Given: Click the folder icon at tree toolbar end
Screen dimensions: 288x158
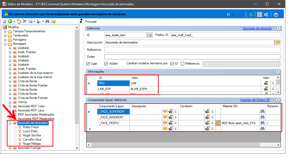Looking at the screenshot, I should tap(53, 21).
